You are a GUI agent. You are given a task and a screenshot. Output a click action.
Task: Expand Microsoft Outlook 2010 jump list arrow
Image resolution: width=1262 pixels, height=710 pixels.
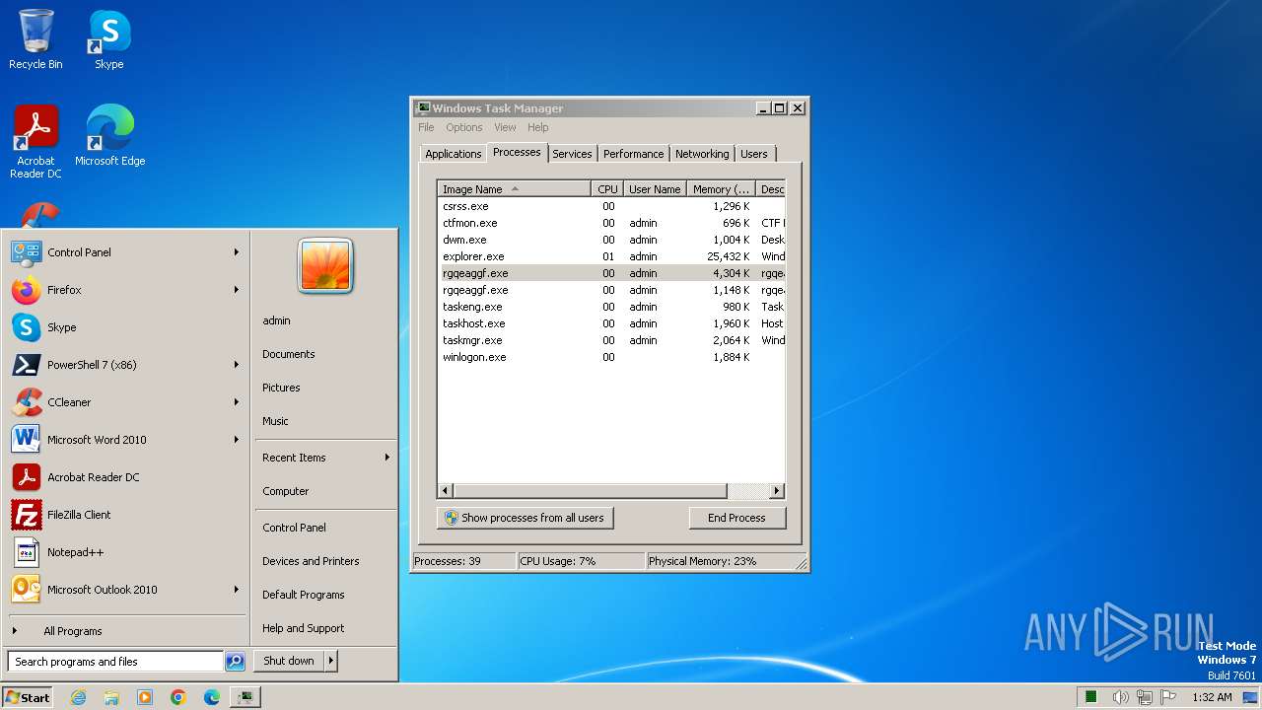pos(237,590)
